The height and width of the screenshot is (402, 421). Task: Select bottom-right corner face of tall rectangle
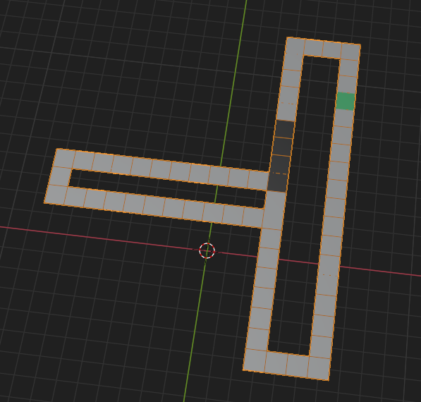coord(319,368)
